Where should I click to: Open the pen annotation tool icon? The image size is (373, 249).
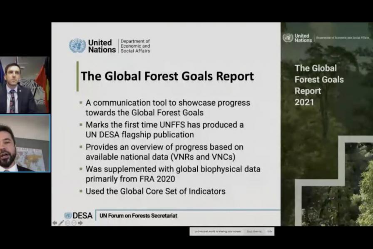click(x=61, y=223)
